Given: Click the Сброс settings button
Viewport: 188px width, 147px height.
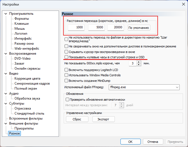Looking at the screenshot, I should coord(77,119).
